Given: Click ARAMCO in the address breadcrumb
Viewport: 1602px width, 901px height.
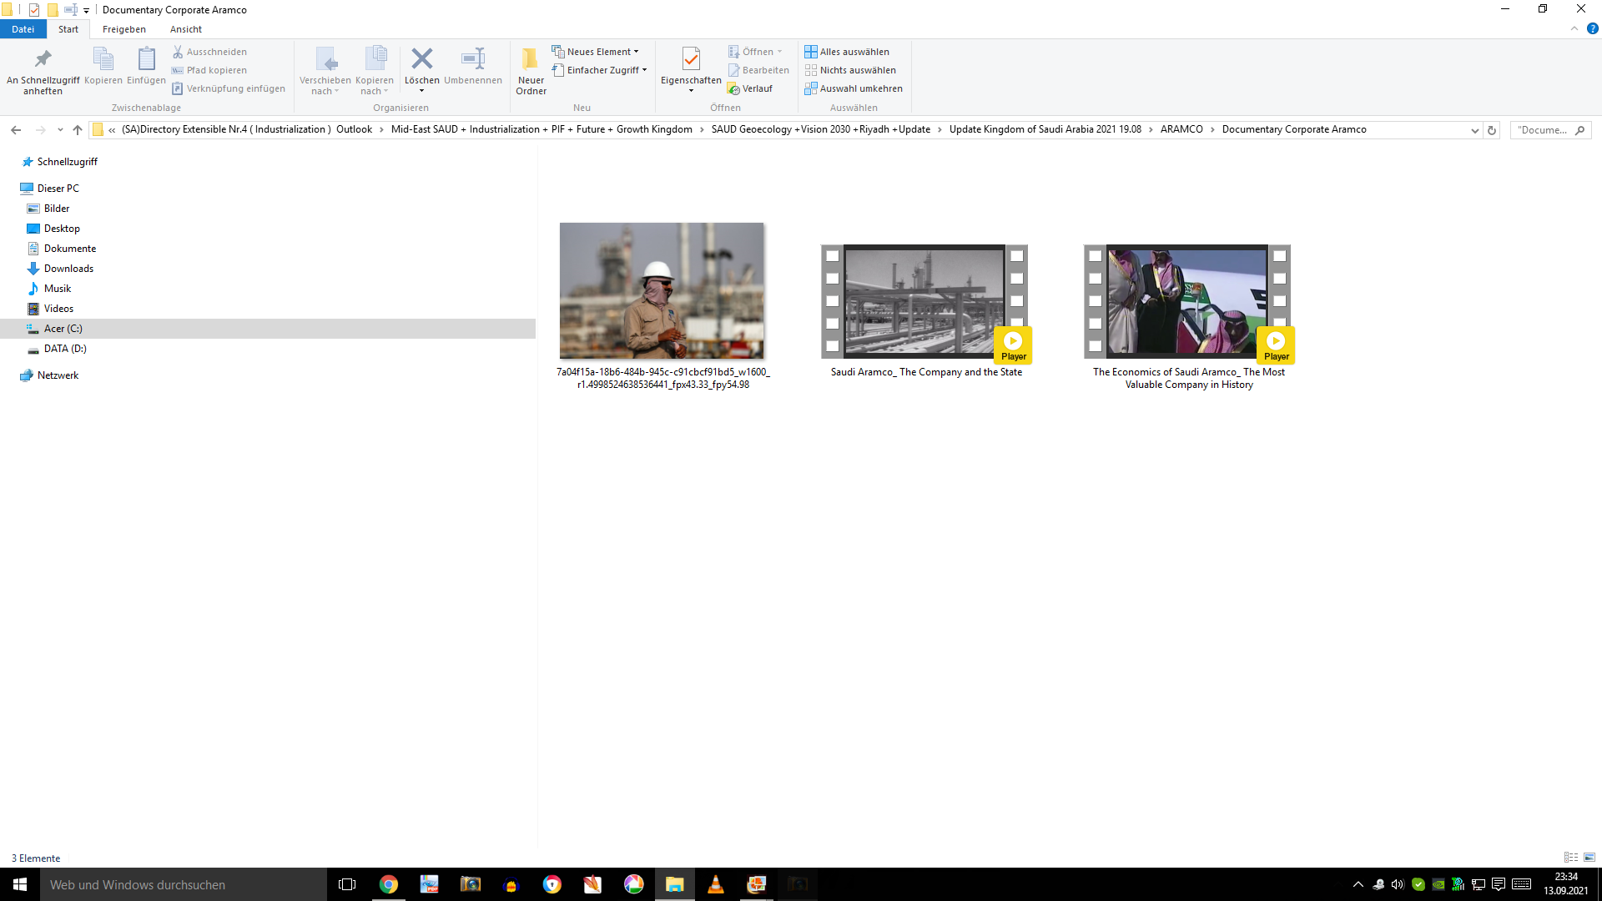Looking at the screenshot, I should pyautogui.click(x=1181, y=129).
